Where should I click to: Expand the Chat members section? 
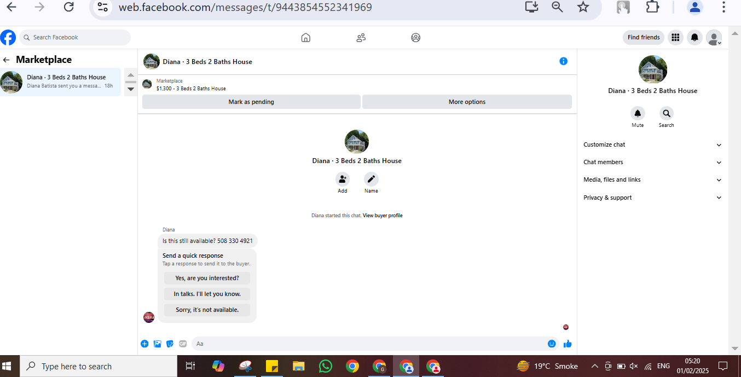click(652, 162)
